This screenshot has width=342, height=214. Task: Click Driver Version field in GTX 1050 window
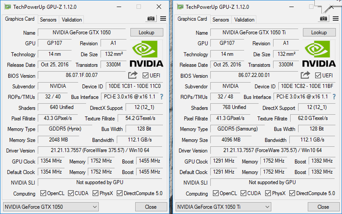point(100,150)
